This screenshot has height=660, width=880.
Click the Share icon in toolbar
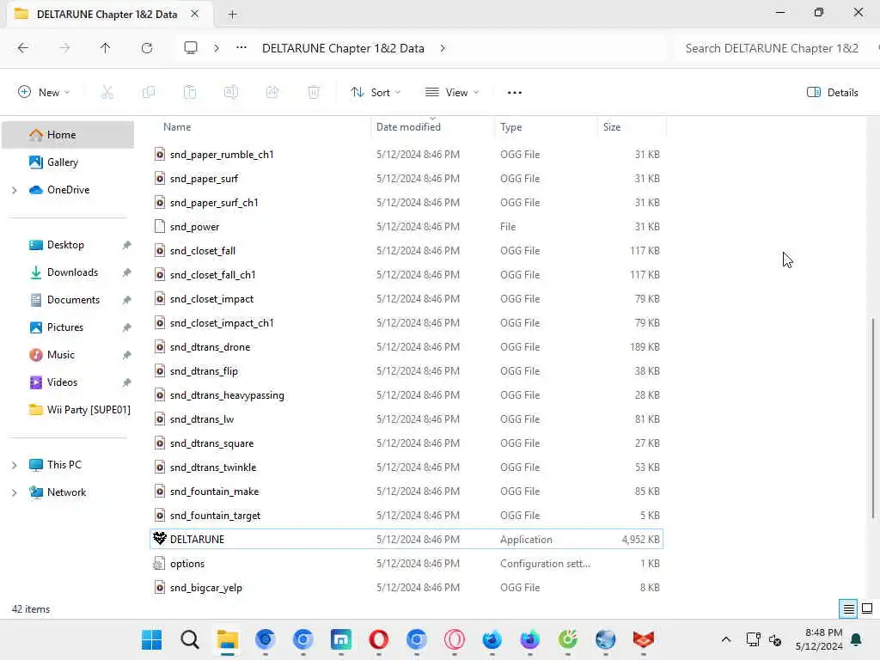tap(272, 93)
